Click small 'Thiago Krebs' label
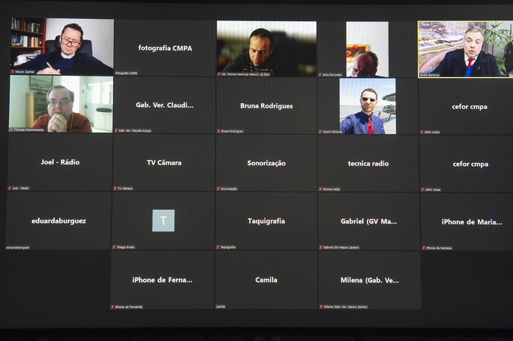 coord(126,247)
